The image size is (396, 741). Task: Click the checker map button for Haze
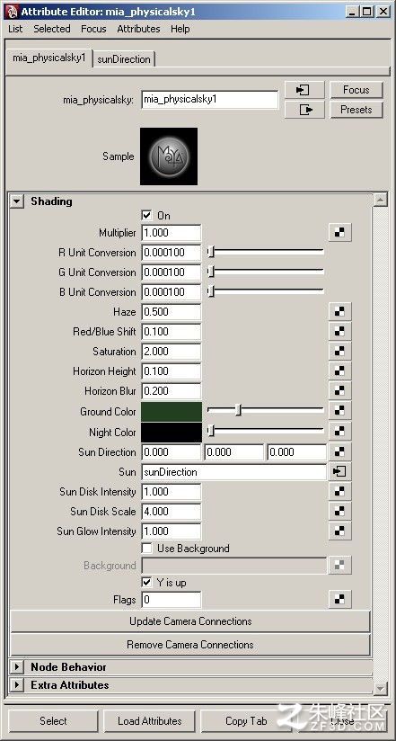tap(339, 312)
